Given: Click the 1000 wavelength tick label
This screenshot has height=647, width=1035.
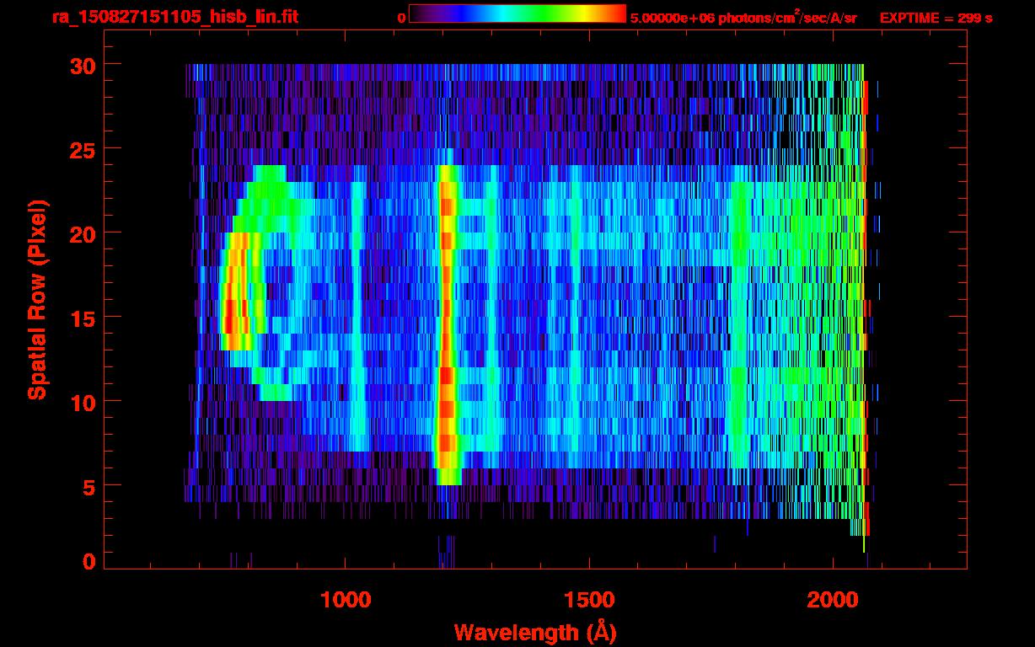Looking at the screenshot, I should pyautogui.click(x=346, y=600).
